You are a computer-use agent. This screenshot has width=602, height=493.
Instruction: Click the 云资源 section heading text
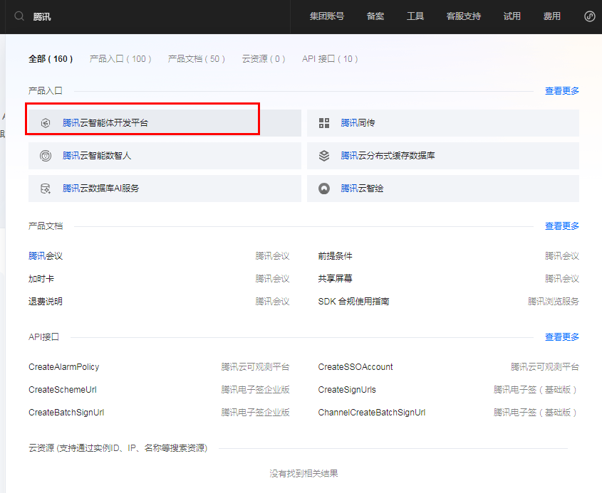[118, 447]
